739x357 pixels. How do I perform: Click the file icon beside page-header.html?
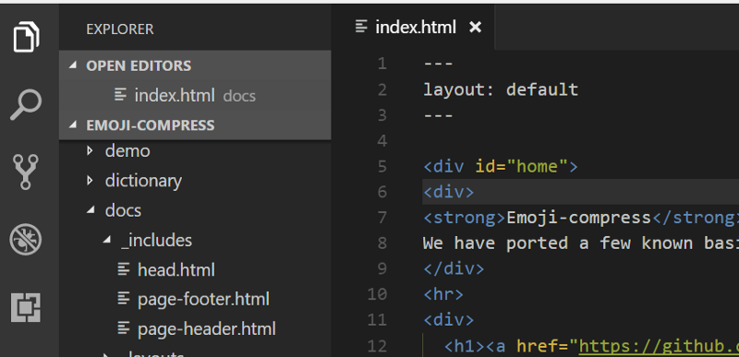pyautogui.click(x=124, y=328)
